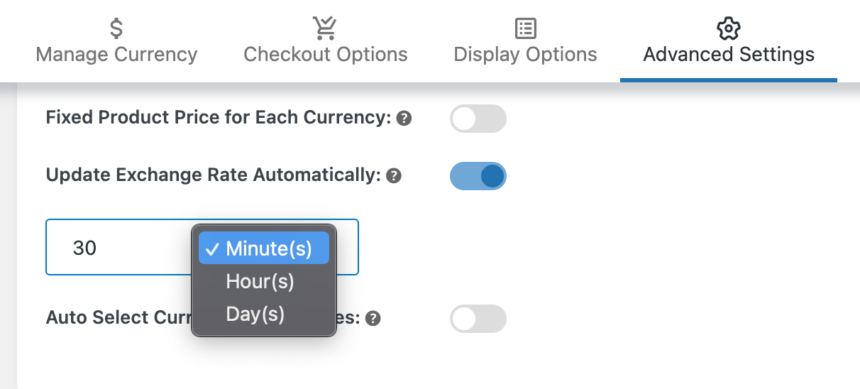Image resolution: width=860 pixels, height=389 pixels.
Task: Open help tooltip for Update Exchange Rate Automatically
Action: (394, 176)
